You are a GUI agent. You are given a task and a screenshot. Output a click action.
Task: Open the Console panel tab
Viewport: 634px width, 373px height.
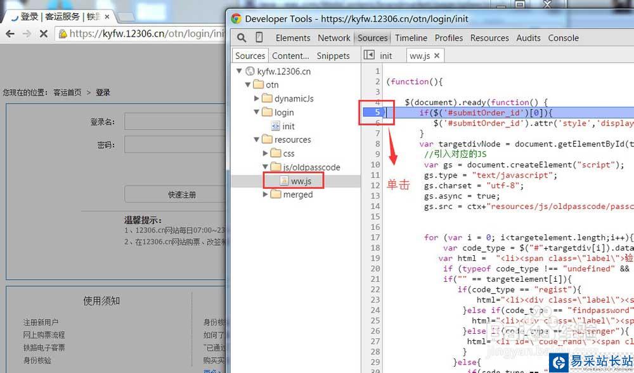(563, 38)
